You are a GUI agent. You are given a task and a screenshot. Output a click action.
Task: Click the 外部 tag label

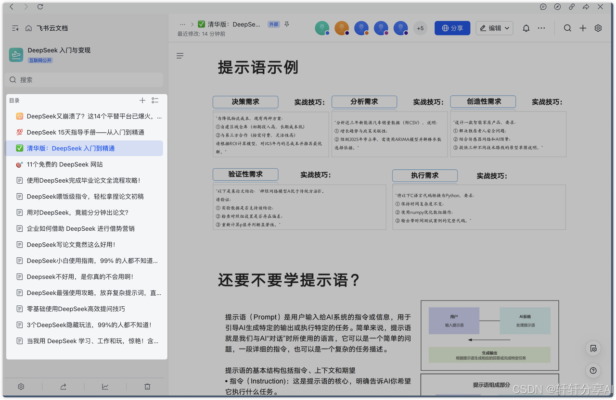point(274,24)
